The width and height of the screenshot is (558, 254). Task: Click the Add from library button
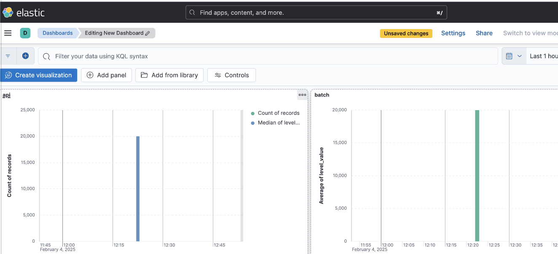169,75
